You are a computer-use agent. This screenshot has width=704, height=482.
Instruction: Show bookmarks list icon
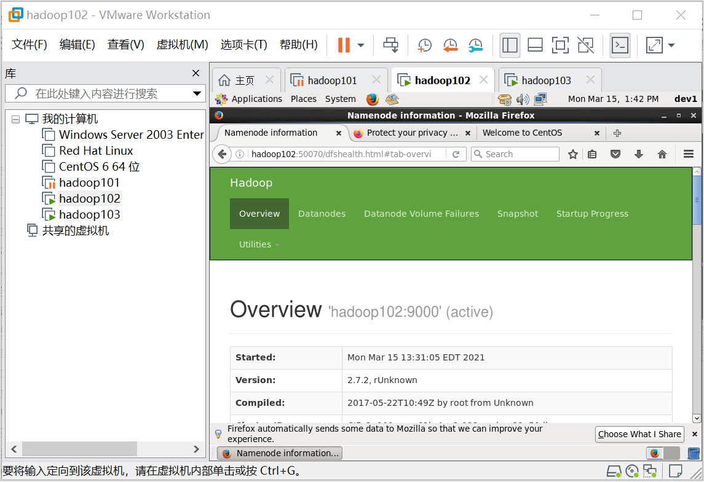pyautogui.click(x=592, y=154)
